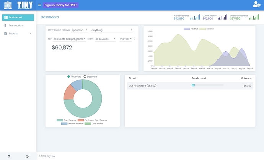Open the 'all sources' dropdown
The width and height of the screenshot is (264, 160).
[x=105, y=39]
